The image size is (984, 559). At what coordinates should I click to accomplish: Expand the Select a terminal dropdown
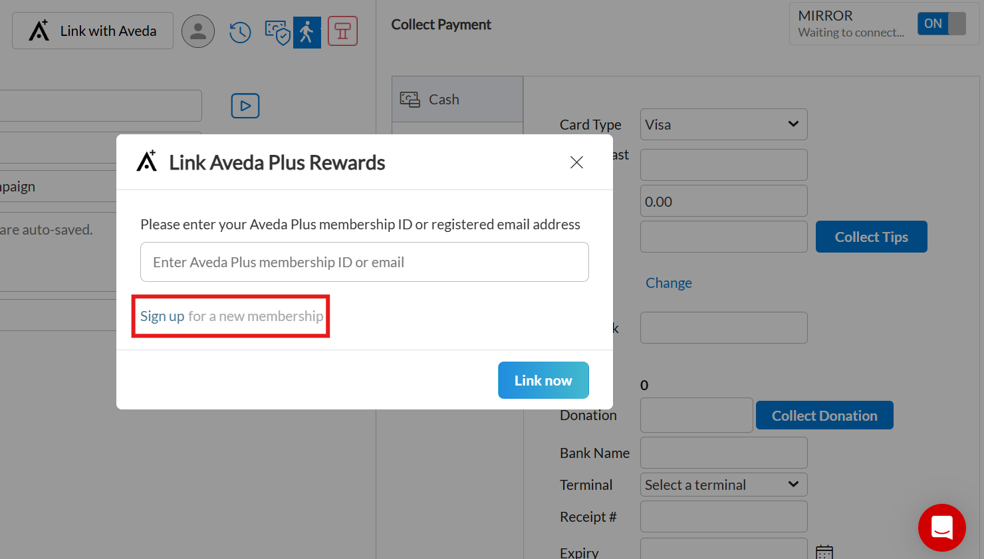(723, 485)
